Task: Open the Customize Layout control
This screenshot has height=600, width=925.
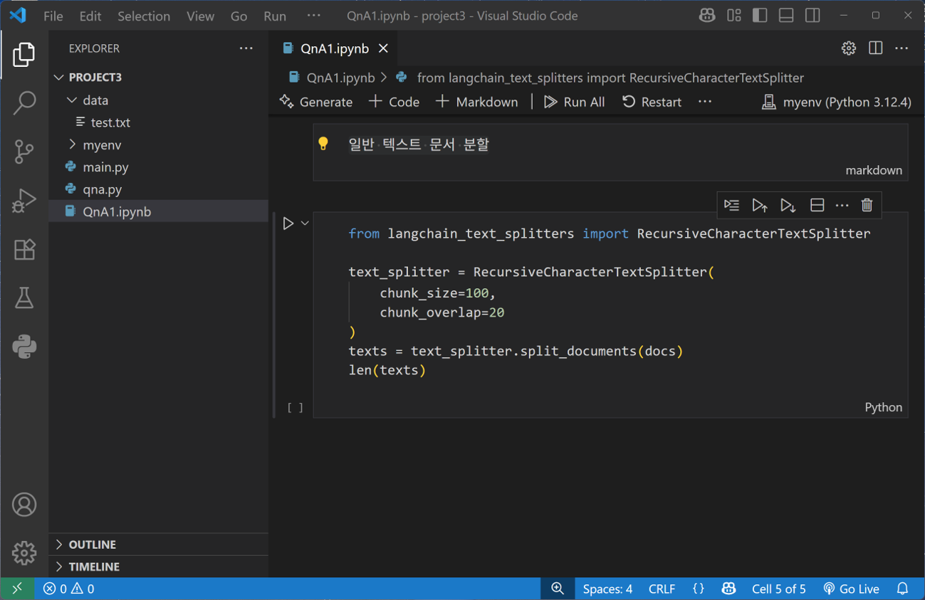Action: [x=734, y=16]
